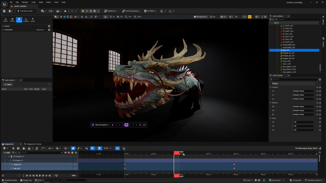Save the current level icon
The width and height of the screenshot is (326, 183).
pyautogui.click(x=4, y=11)
